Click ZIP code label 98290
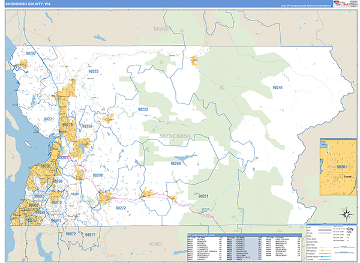360x263 pixels. click(98, 175)
